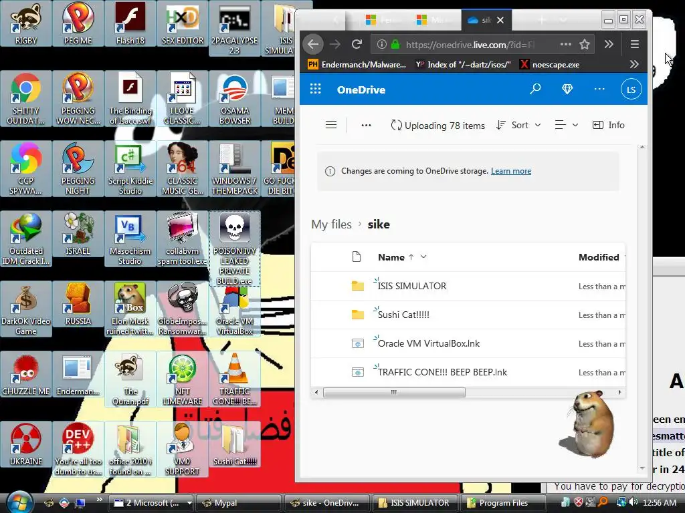685x513 pixels.
Task: Toggle the OneDrive navigation pane hamburger
Action: 331,125
